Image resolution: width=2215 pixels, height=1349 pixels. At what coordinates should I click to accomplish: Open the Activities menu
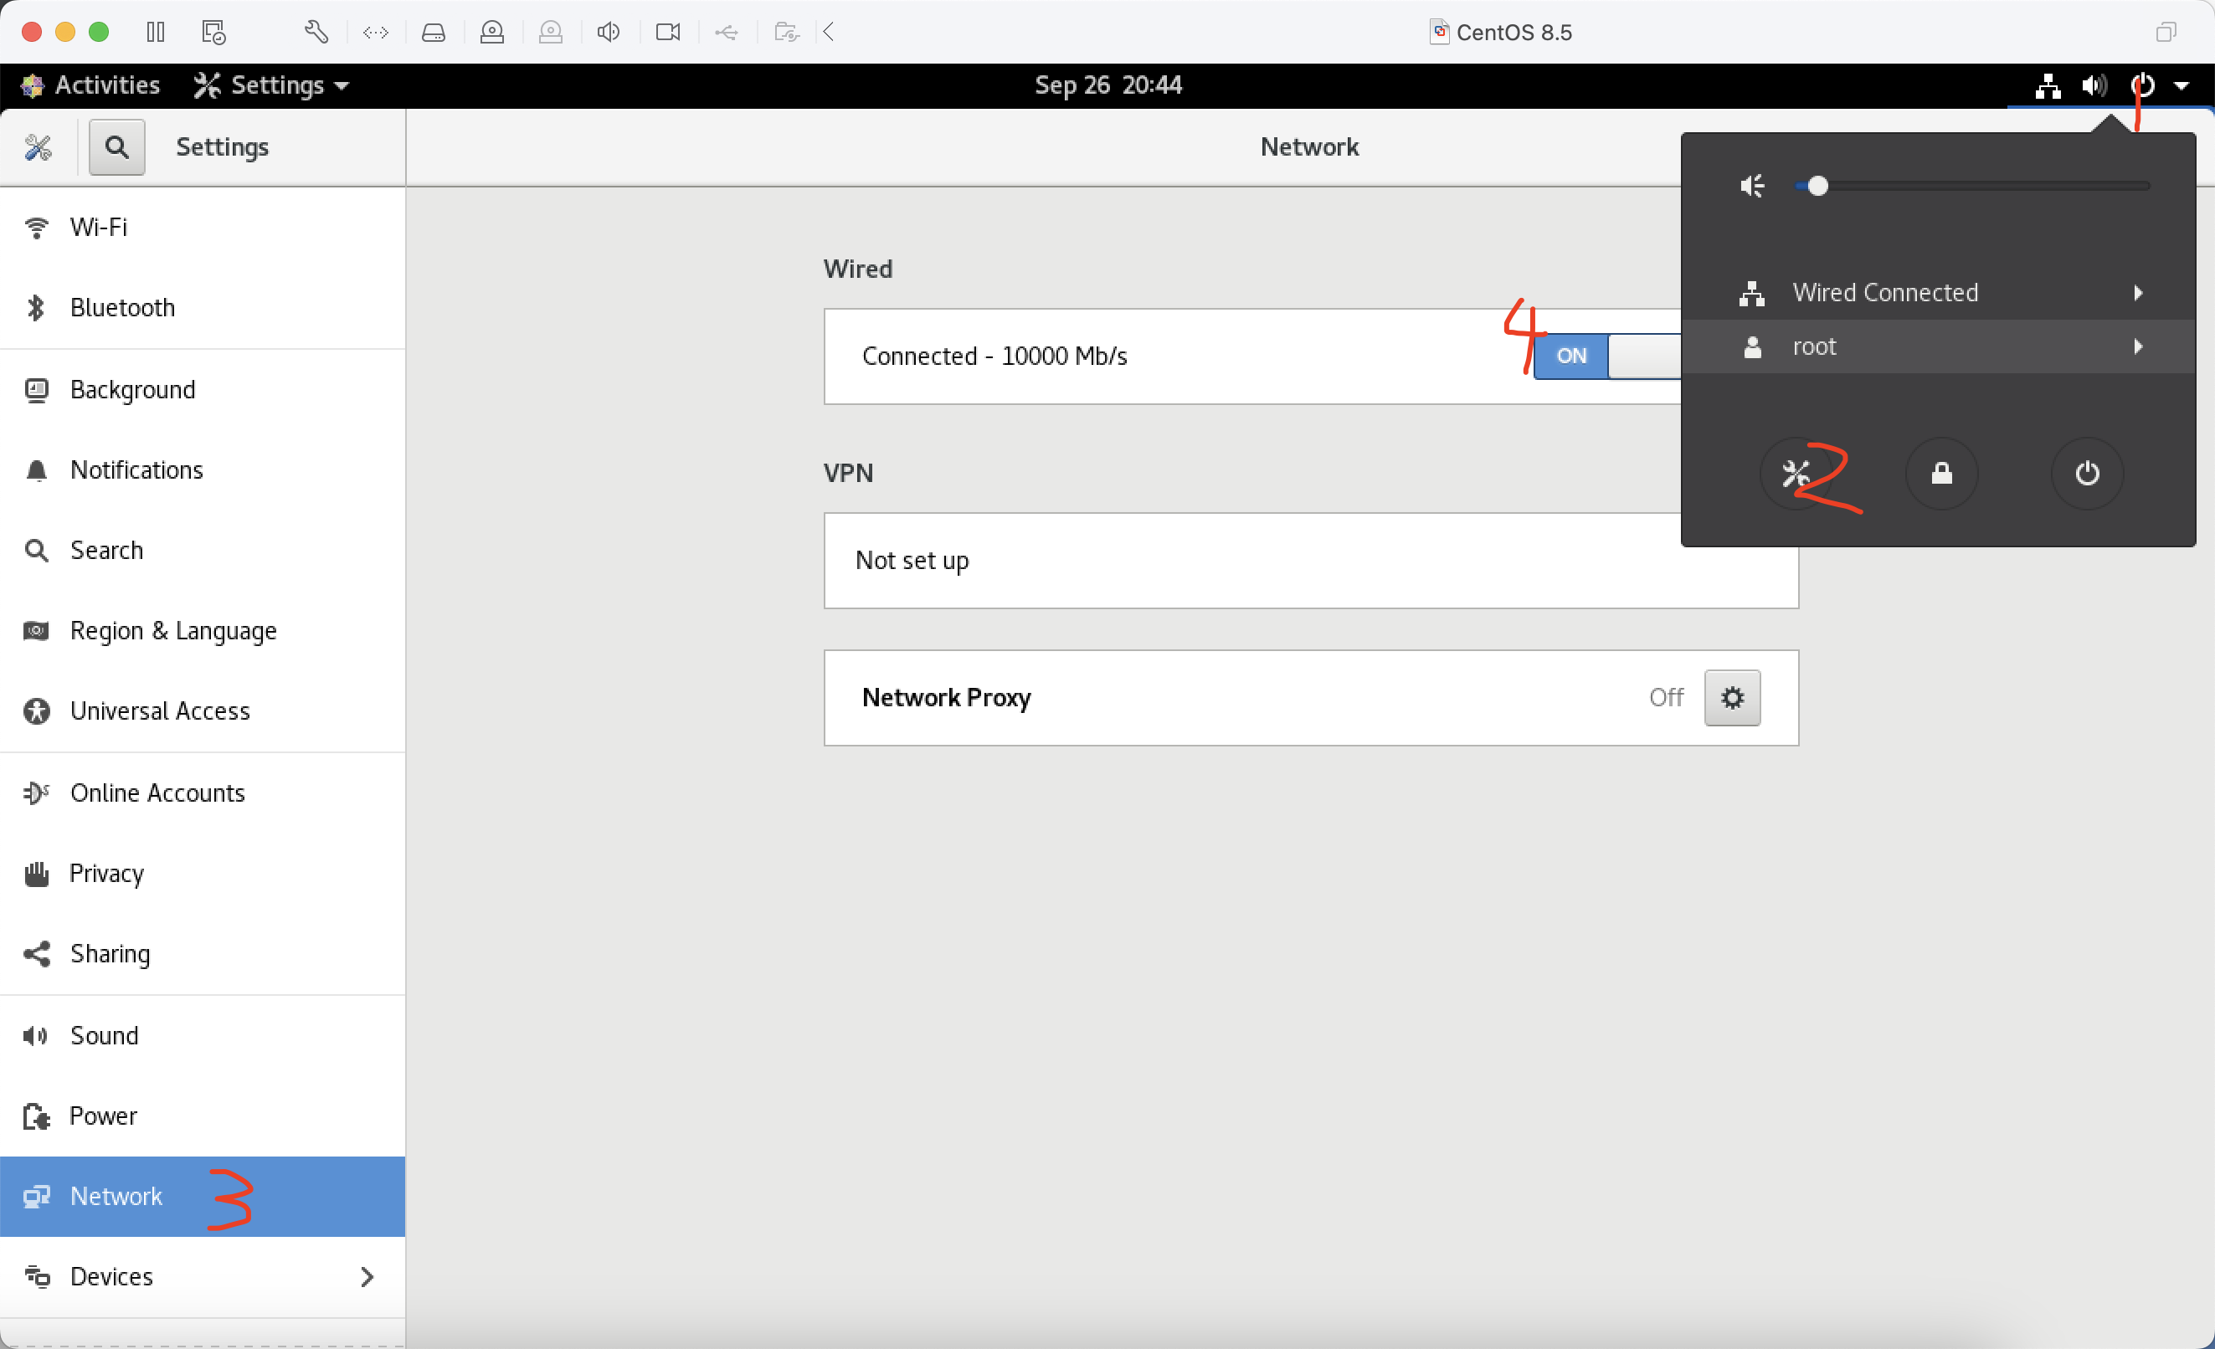[x=90, y=85]
